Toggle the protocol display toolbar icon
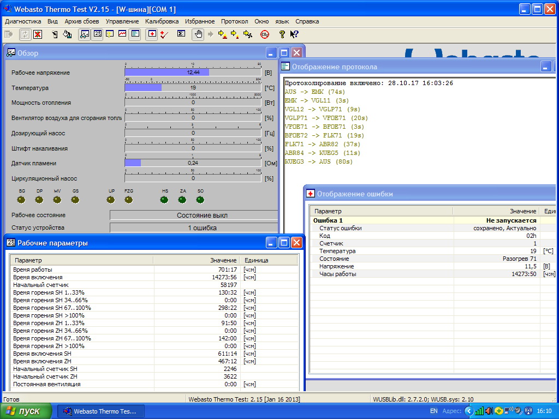Screen dimensions: 559x419 tap(135, 34)
